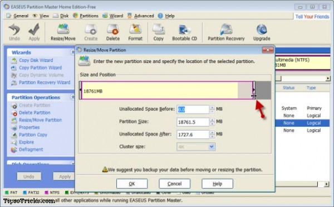This screenshot has height=207, width=334.
Task: Click the partition list bottom scroll arrow
Action: point(326,184)
